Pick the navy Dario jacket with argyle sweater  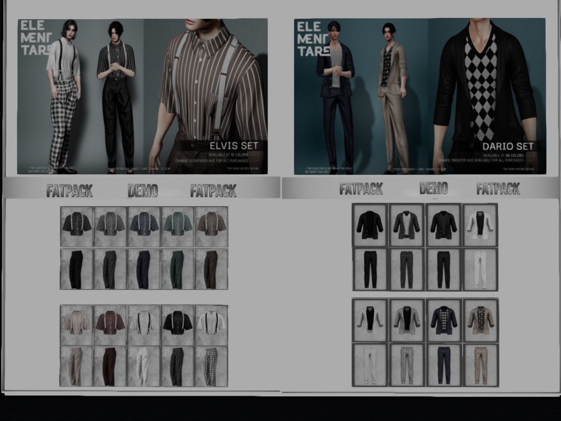click(444, 320)
